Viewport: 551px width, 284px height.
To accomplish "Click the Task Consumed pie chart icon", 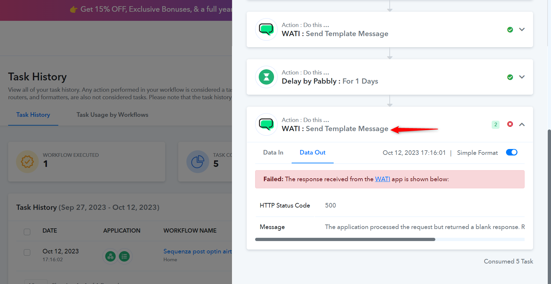I will 197,162.
